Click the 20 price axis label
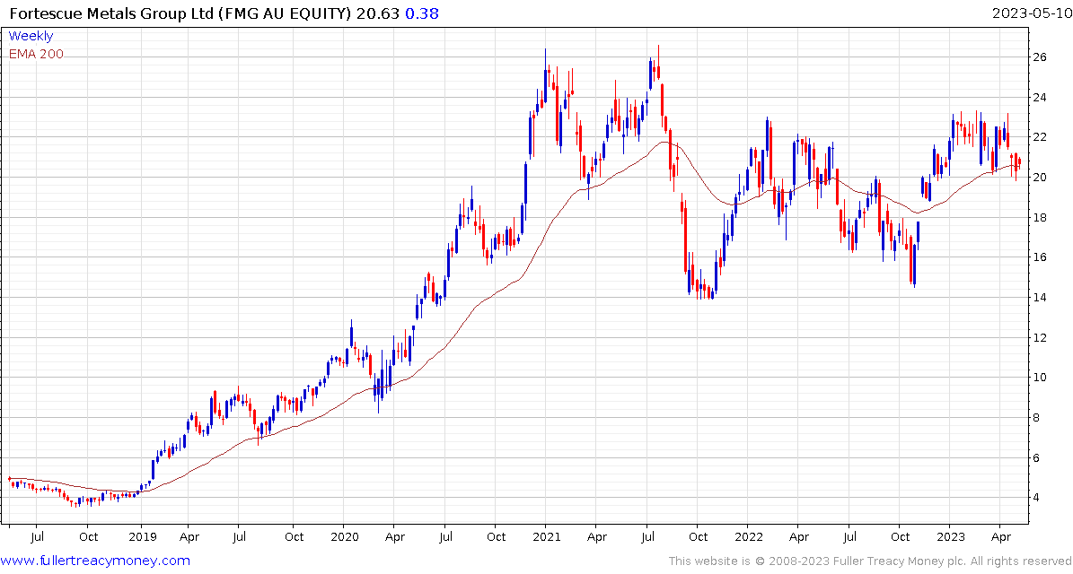The width and height of the screenshot is (1073, 574). 1040,178
